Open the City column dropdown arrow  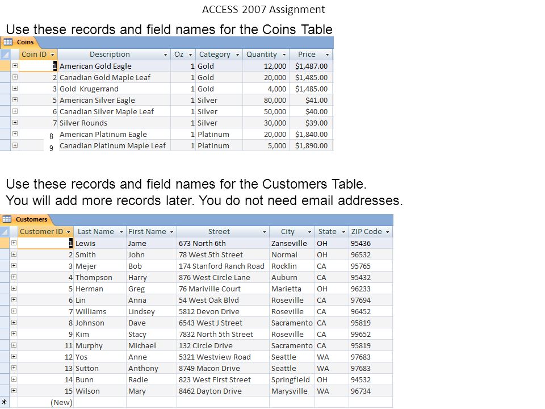click(x=309, y=232)
